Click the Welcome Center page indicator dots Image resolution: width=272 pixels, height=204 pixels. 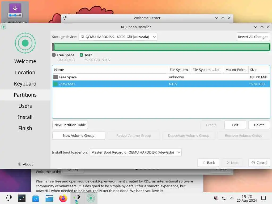[147, 169]
